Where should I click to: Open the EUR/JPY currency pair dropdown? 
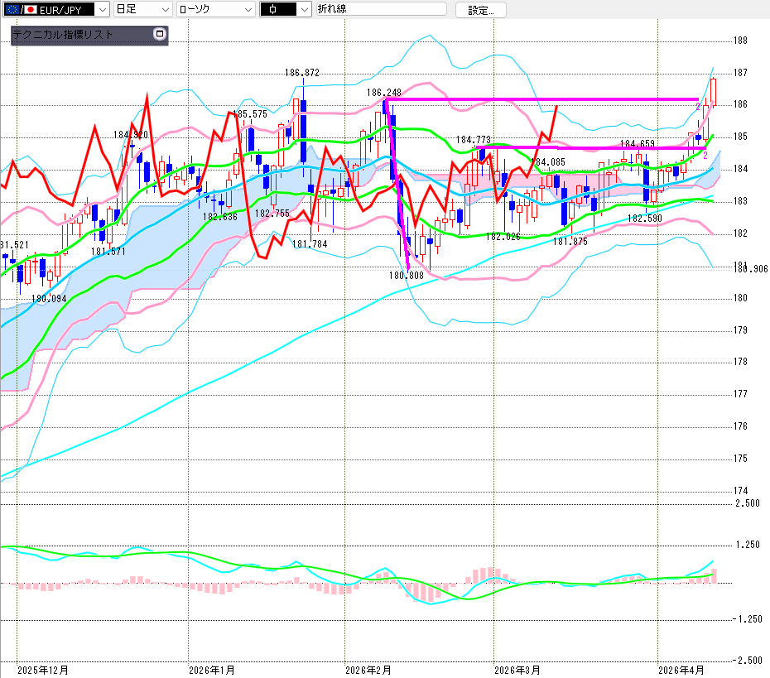(x=102, y=9)
